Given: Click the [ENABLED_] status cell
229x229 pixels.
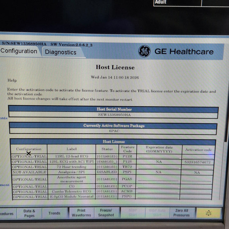Looking at the screenshot, I should 107,162.
